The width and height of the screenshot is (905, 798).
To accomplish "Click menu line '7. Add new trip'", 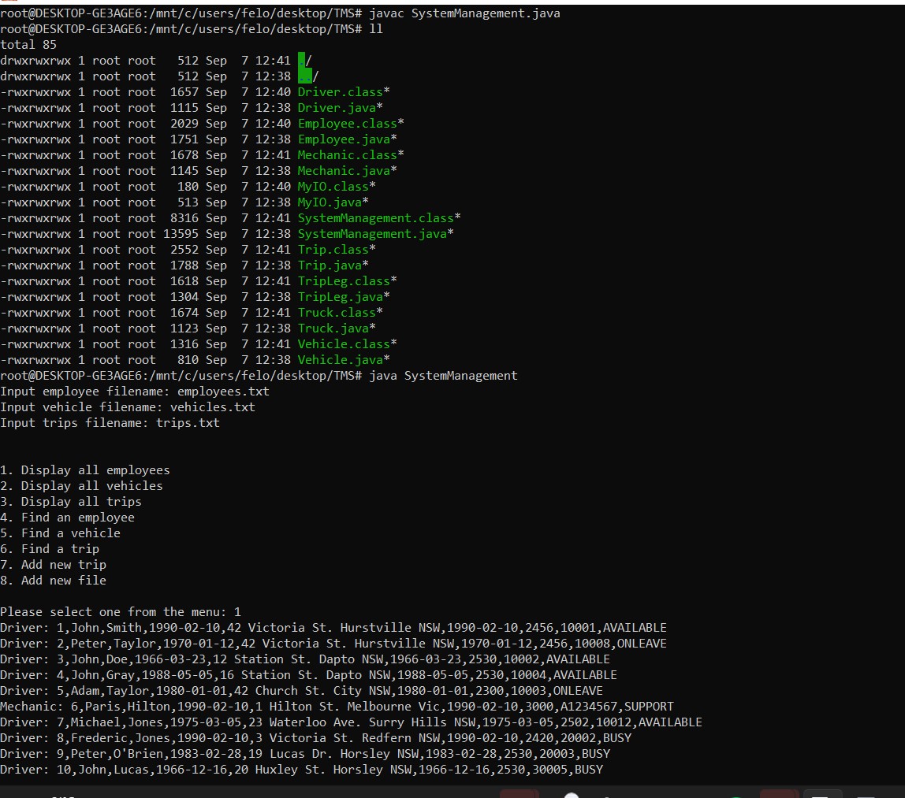I will click(53, 565).
